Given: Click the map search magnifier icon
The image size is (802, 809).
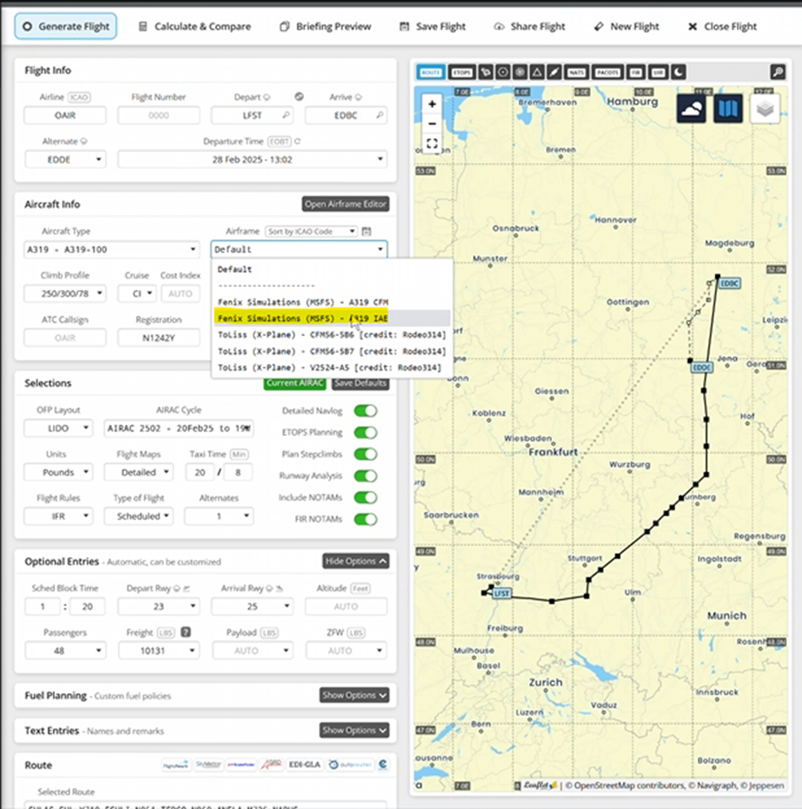Looking at the screenshot, I should point(777,72).
